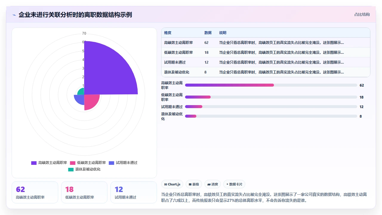Click value 18 in the table
The width and height of the screenshot is (382, 215).
(207, 53)
